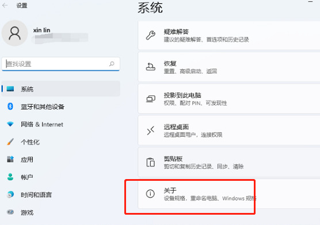Open the xin lin profile avatar
The image size is (320, 225).
tap(15, 33)
